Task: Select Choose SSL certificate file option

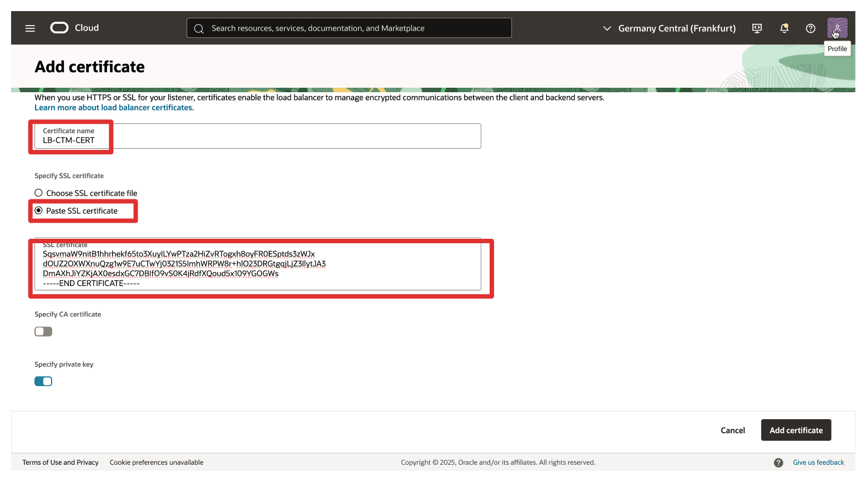Action: click(x=39, y=193)
